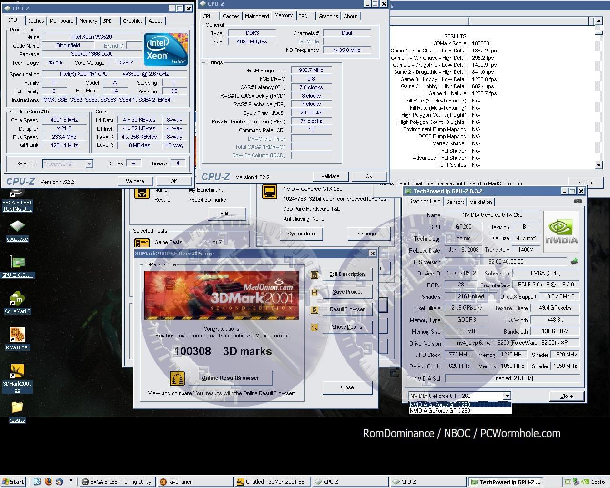Open the Mainboard tab in left CPU-Z window
Viewport: 610px width, 488px height.
[x=61, y=21]
